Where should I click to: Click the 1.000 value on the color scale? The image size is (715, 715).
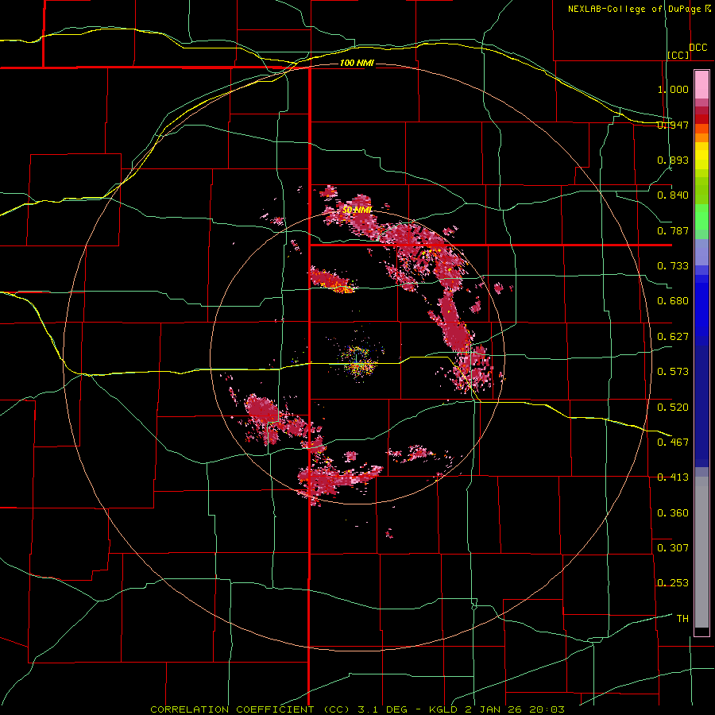click(x=673, y=89)
